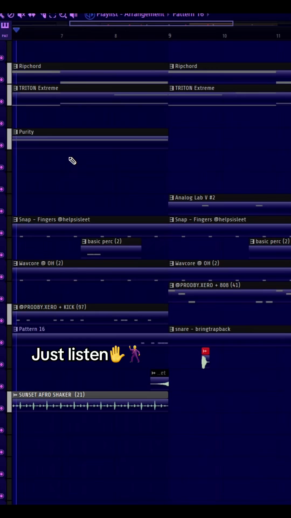Open clip menu icon of first Ripchord clip

15,66
